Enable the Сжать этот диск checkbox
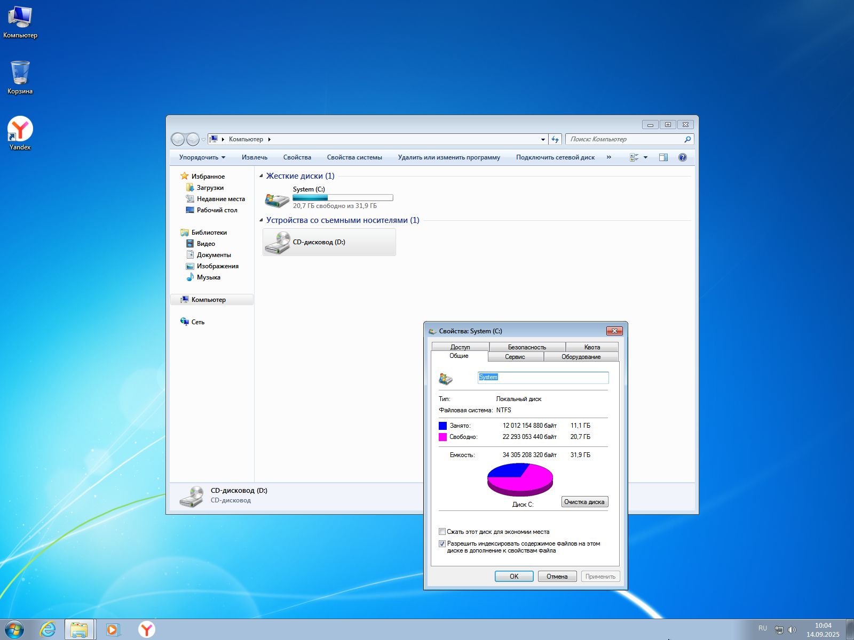The image size is (854, 640). [442, 532]
